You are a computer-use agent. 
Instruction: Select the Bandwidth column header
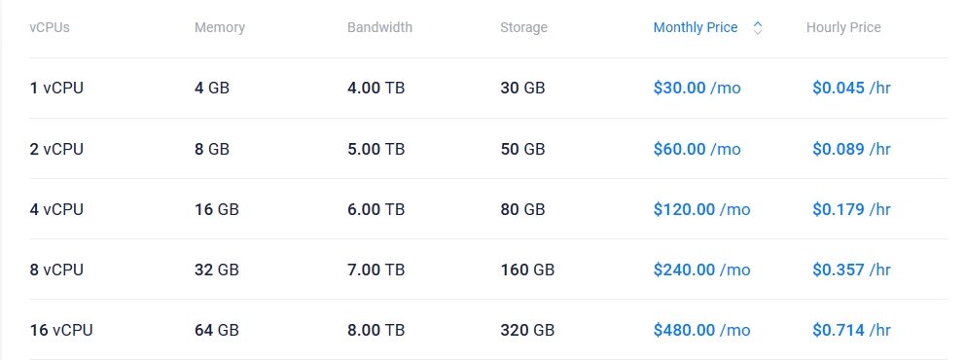[x=379, y=27]
